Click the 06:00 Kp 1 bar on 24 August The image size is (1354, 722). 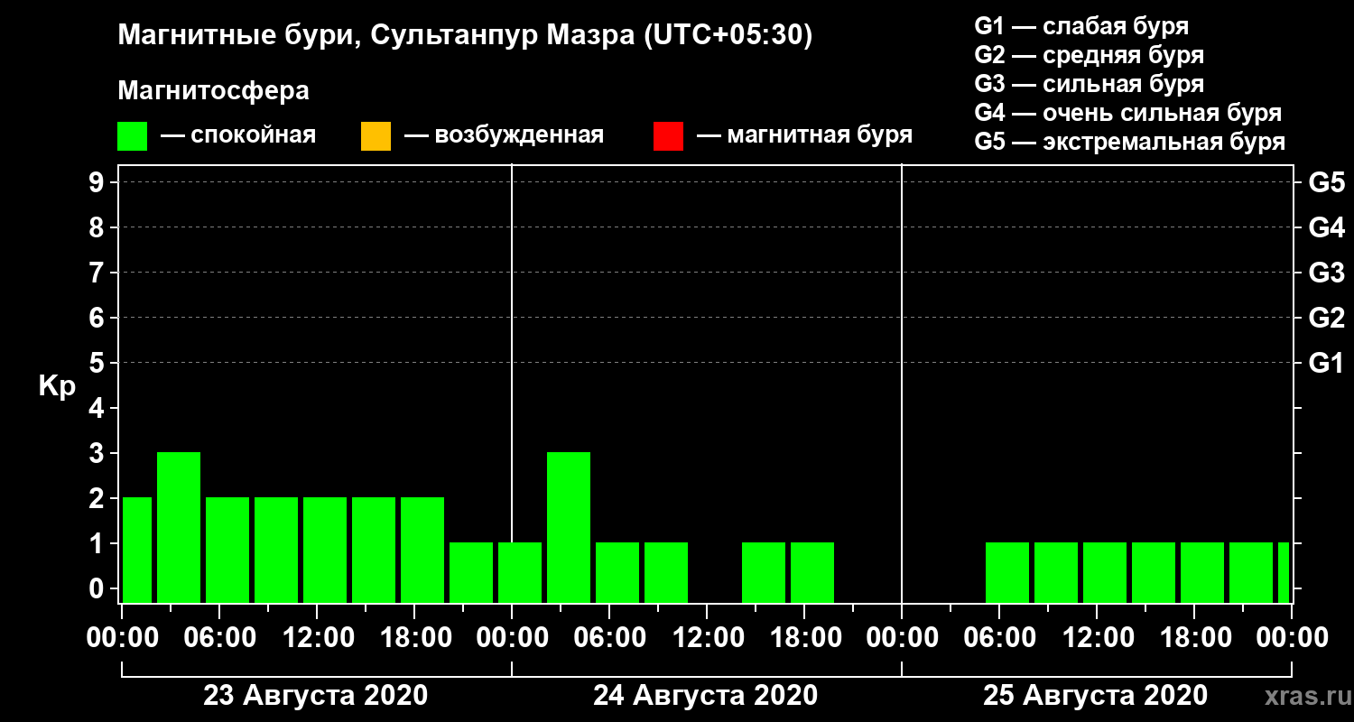pyautogui.click(x=617, y=572)
